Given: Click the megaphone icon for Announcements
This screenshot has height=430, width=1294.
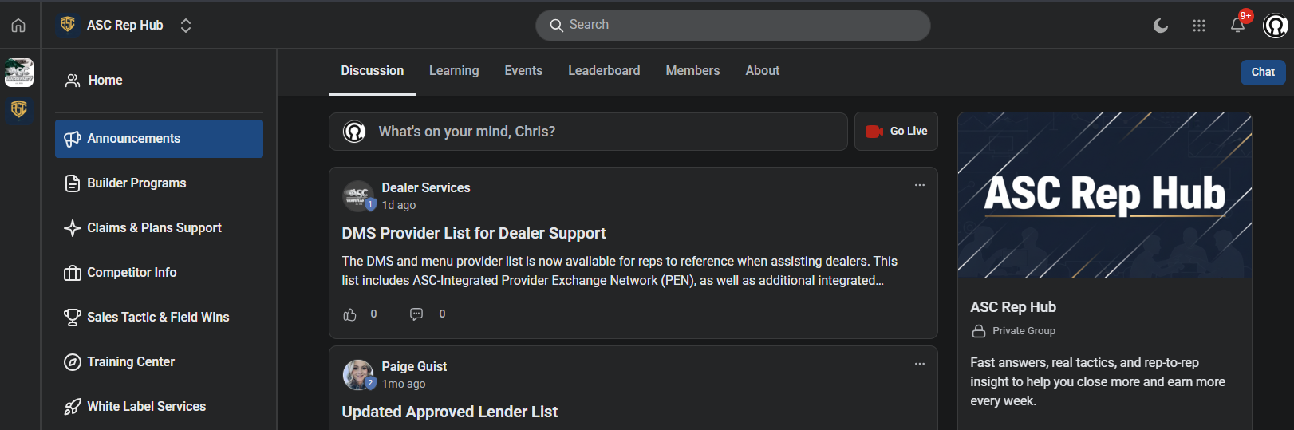Looking at the screenshot, I should coord(73,139).
